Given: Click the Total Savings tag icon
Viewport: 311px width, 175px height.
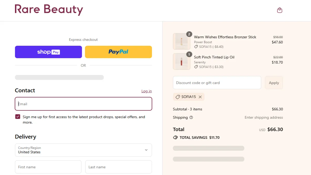Looking at the screenshot, I should (x=175, y=138).
